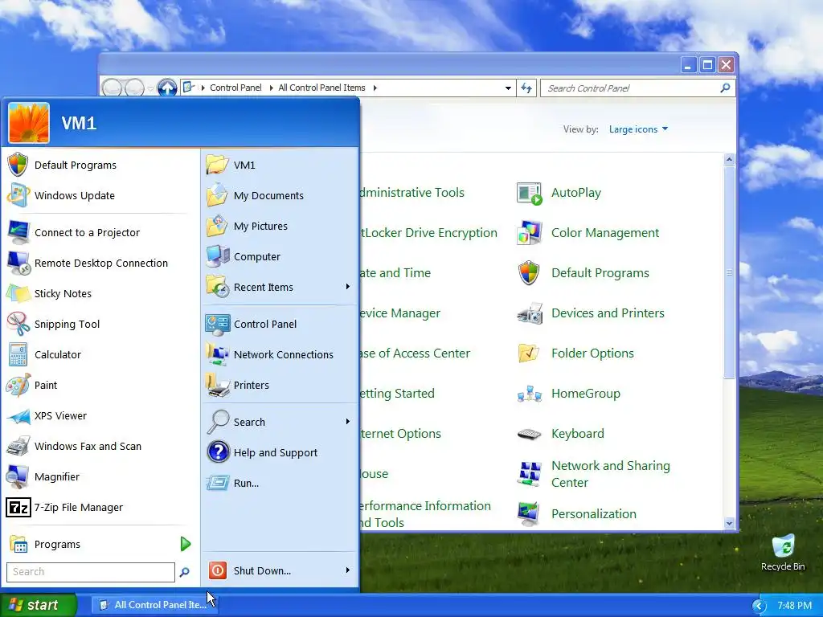This screenshot has width=823, height=617.
Task: Launch the Snipping Tool scissors icon
Action: (18, 324)
